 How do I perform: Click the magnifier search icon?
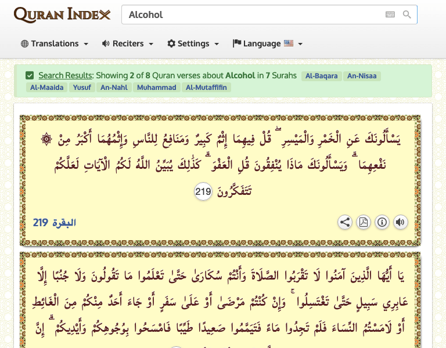(x=407, y=14)
